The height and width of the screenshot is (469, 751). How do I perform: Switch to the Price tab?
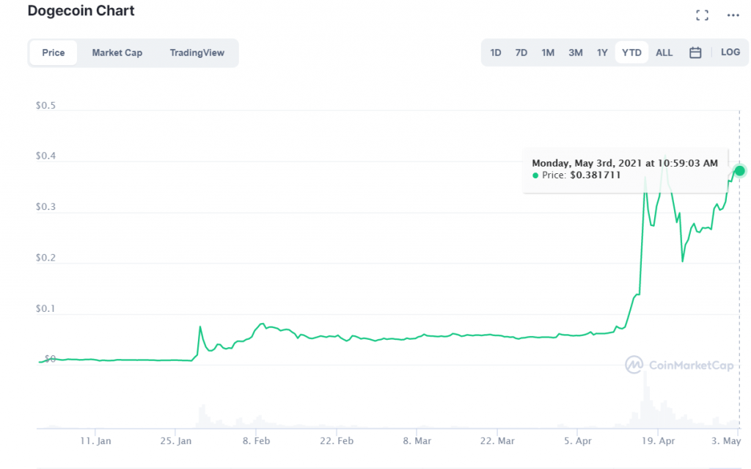(54, 53)
